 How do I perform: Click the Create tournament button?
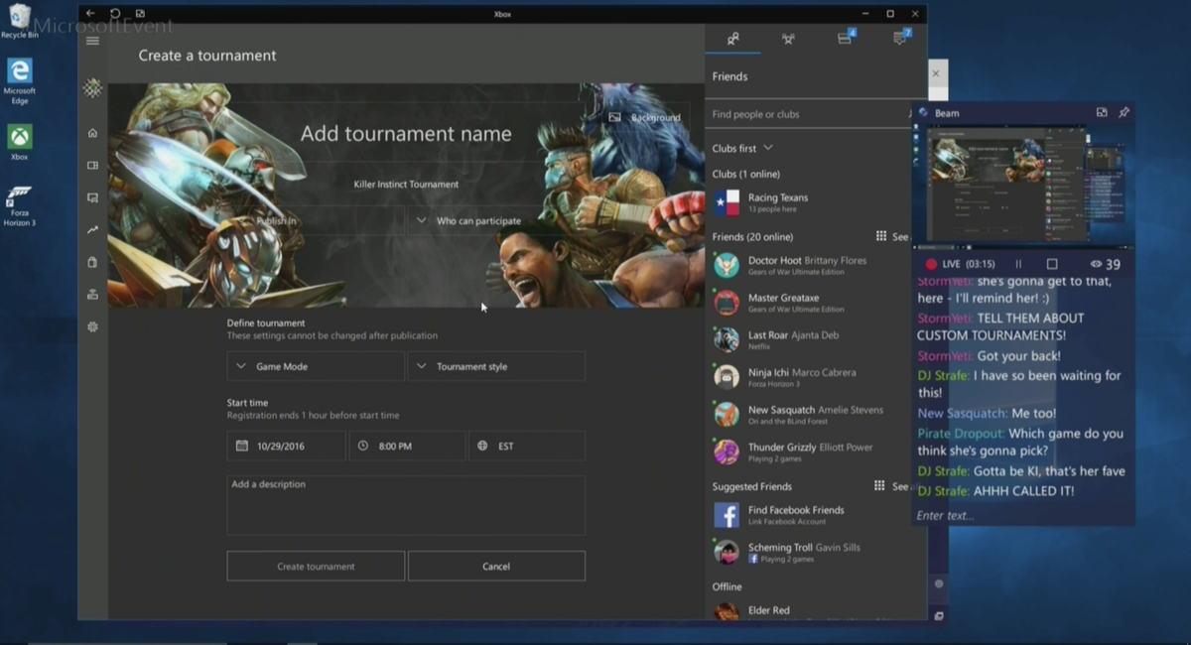[316, 567]
